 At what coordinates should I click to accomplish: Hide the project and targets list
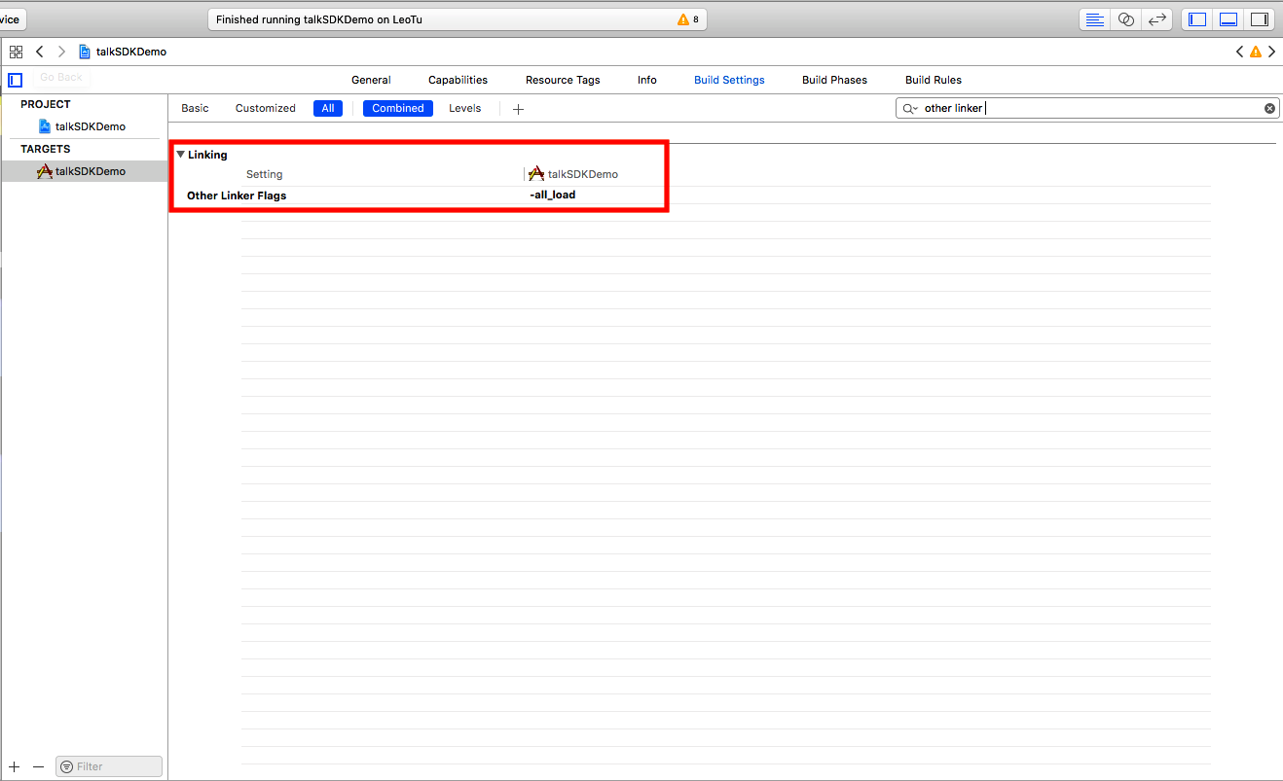tap(15, 81)
